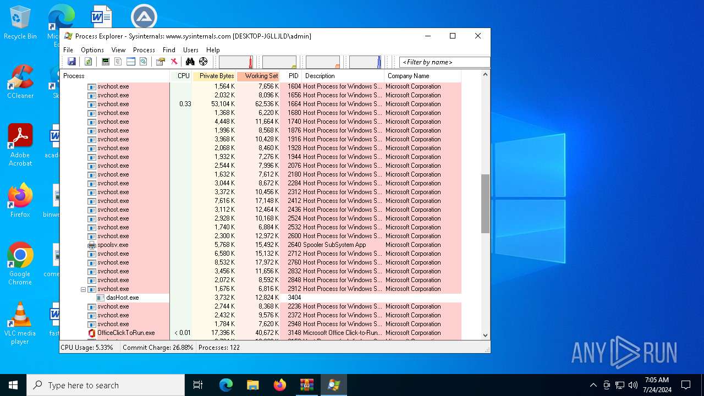Open Recycle Bin on the desktop

pos(20,23)
